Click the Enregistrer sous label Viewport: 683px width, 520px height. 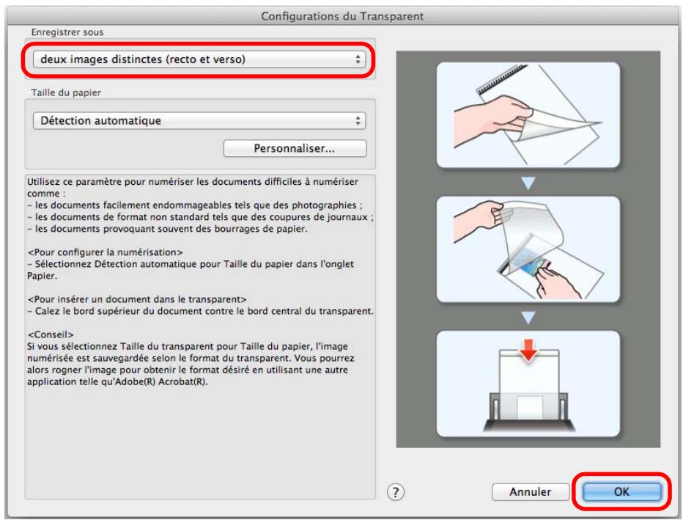pos(67,32)
